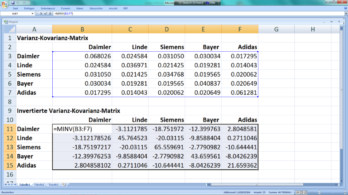Undo the last action in the quick access toolbar
The height and width of the screenshot is (195, 348).
tap(18, 3)
